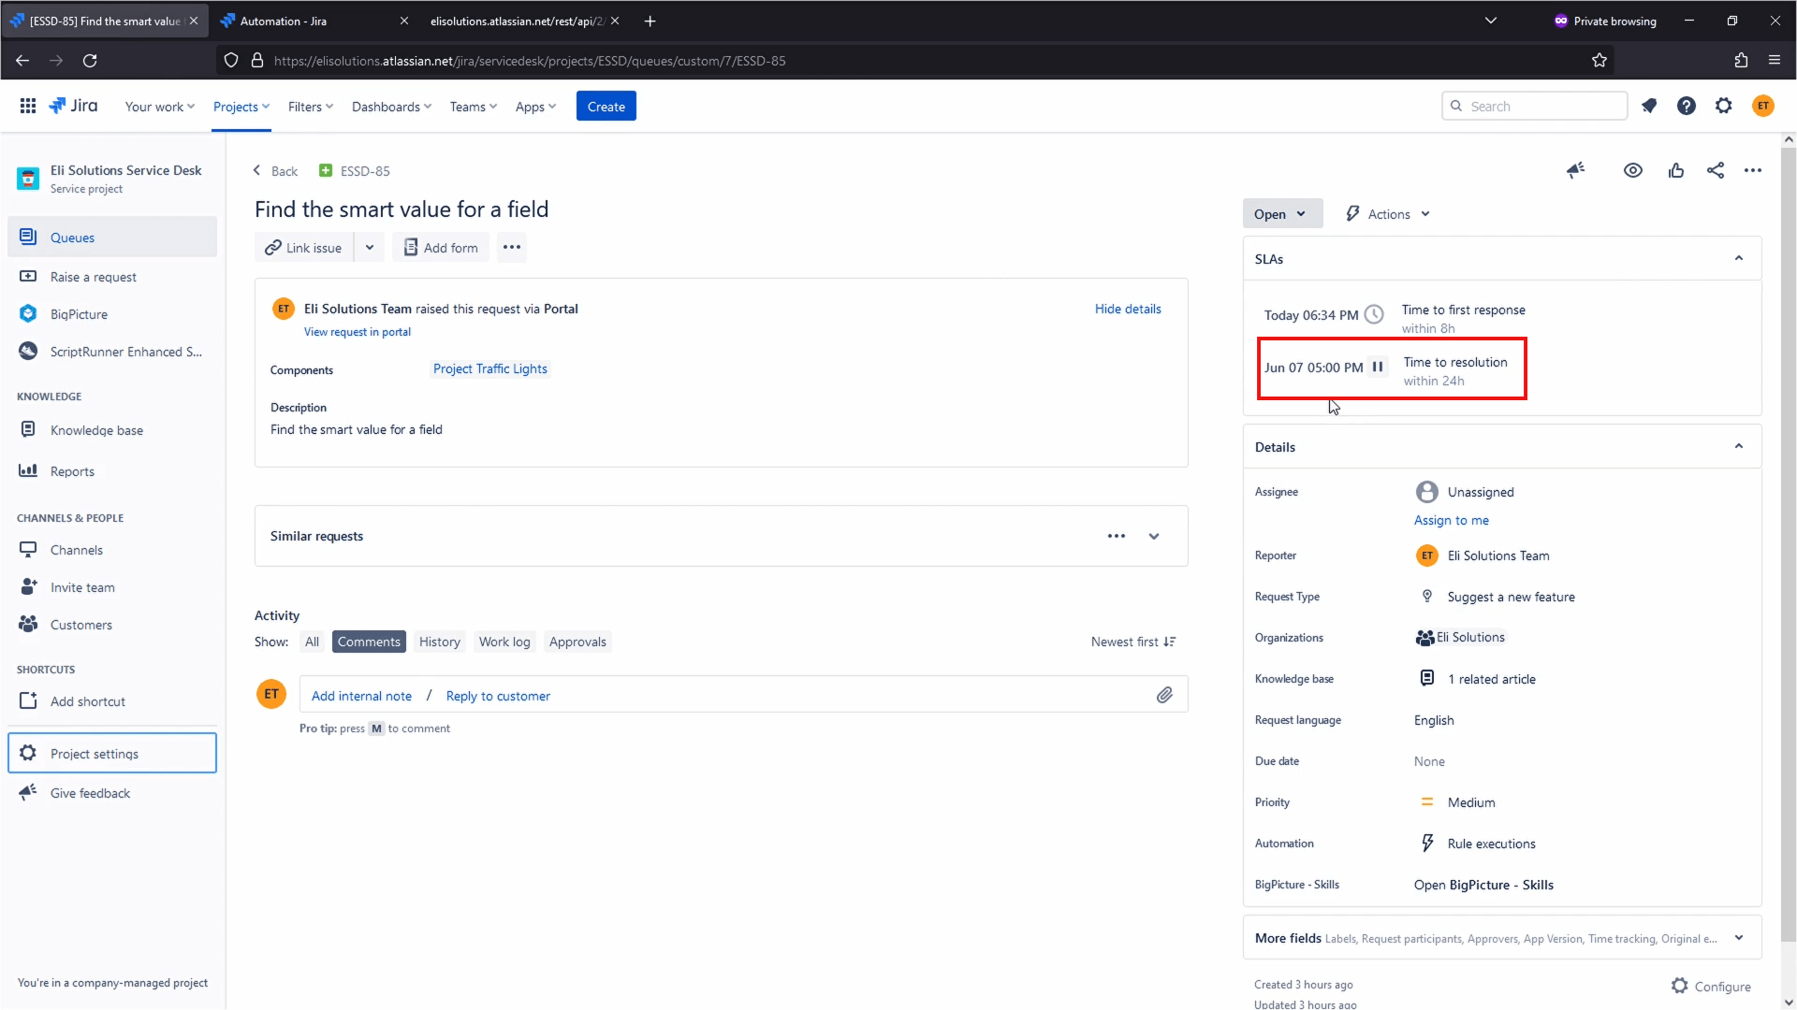
Task: Watch this issue with the eye icon
Action: [1632, 170]
